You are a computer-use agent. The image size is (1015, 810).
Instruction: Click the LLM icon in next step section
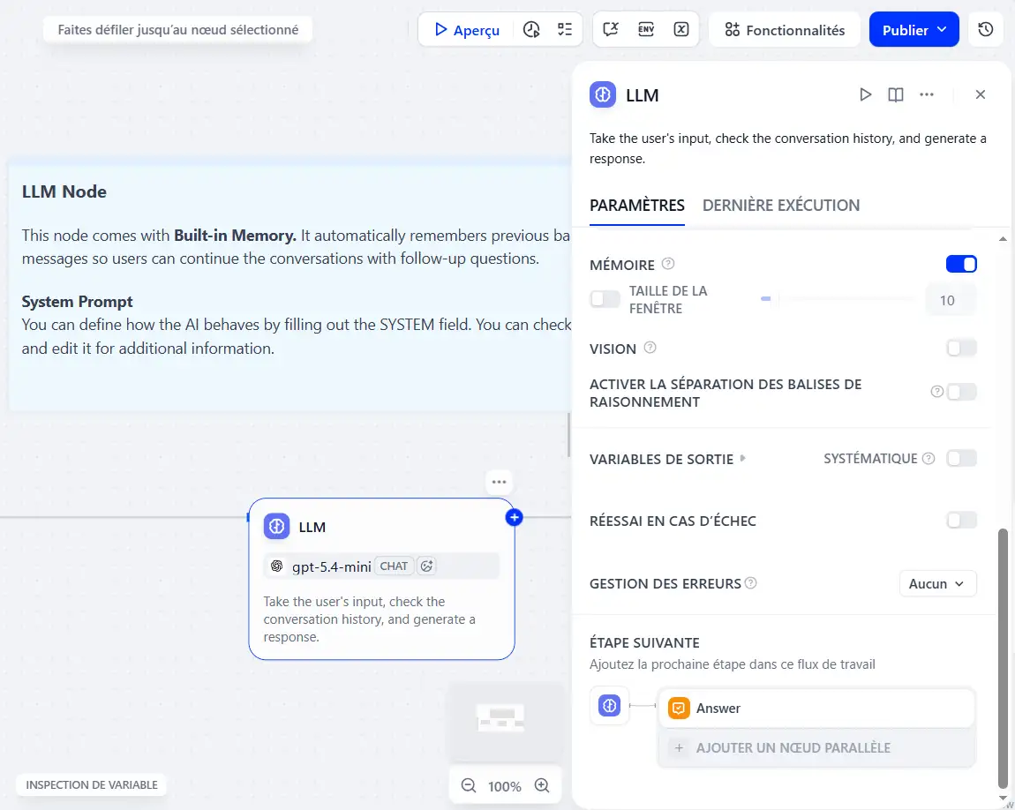[609, 705]
